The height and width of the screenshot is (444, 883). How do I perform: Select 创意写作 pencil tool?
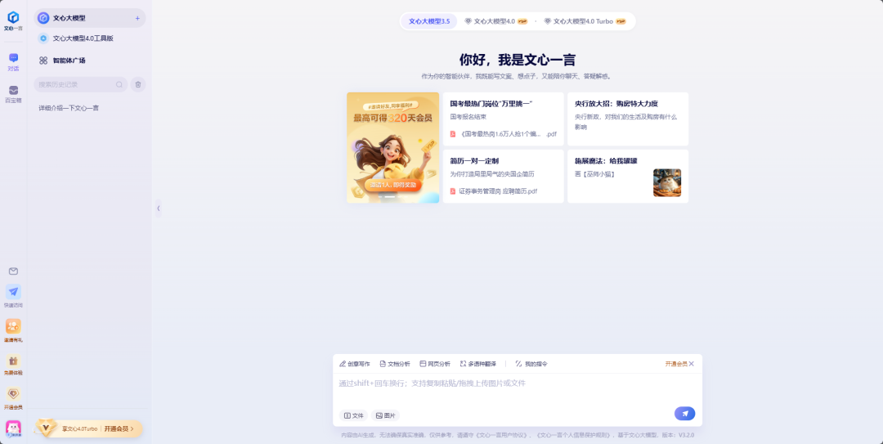click(355, 364)
